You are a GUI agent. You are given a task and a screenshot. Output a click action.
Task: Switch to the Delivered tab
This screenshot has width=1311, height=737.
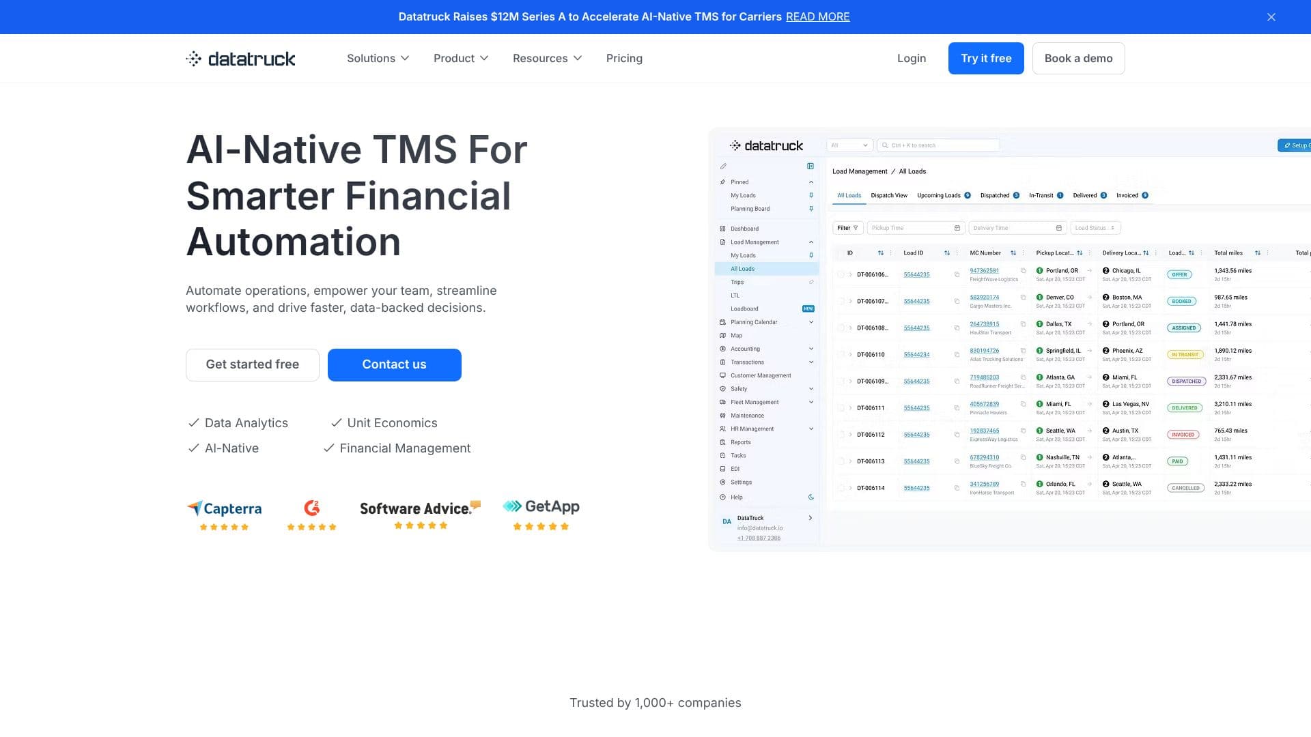(1090, 196)
